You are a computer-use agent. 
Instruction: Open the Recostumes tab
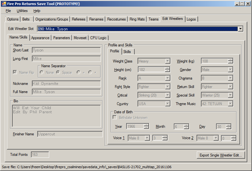coord(116,19)
